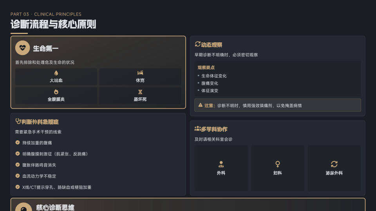Select the 泌尿外科 department card
The image size is (376, 211).
coord(334,168)
